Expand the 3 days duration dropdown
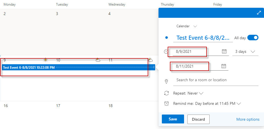Viewport: 264px width, 129px height. pos(245,51)
